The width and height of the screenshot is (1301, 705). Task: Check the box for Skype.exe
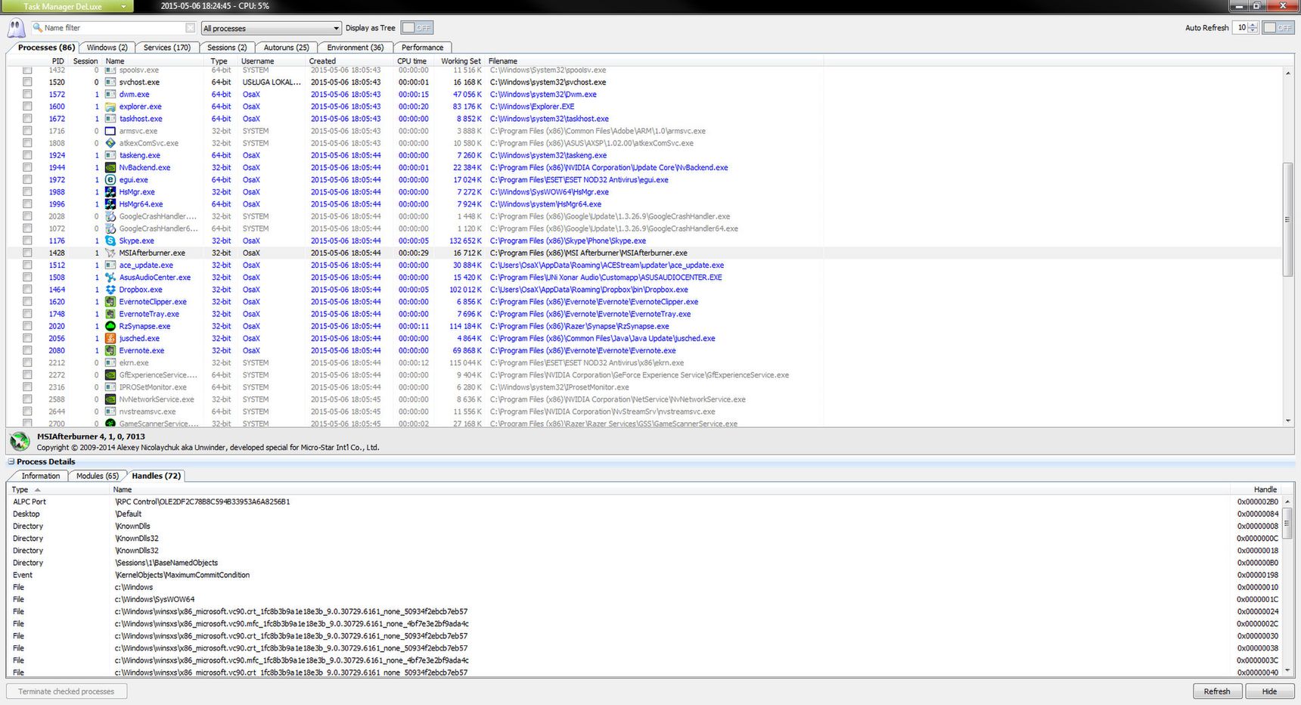point(27,241)
